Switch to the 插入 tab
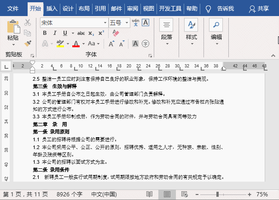This screenshot has height=200, width=279. point(52,8)
